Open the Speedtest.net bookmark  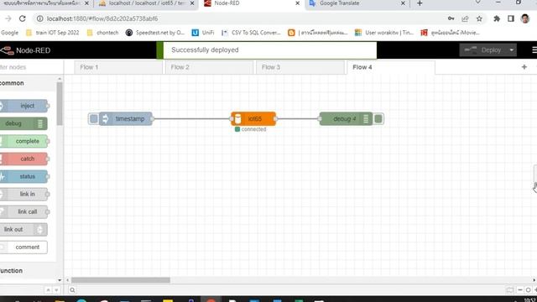click(155, 33)
